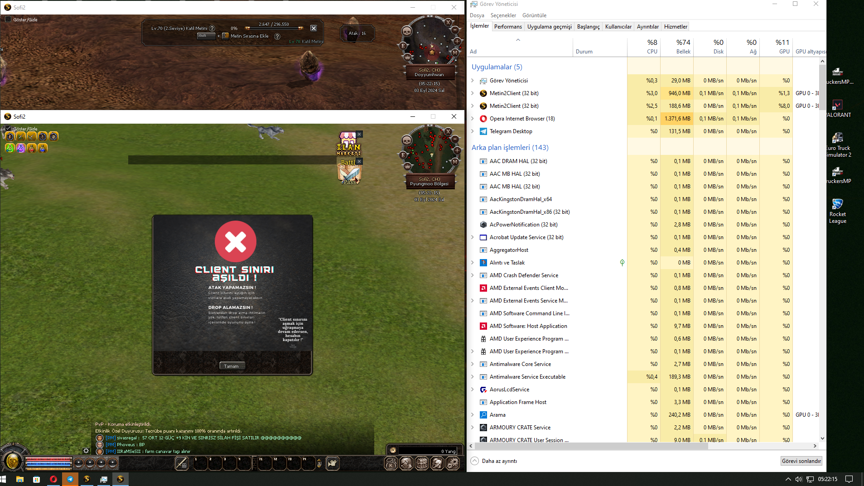Expand the Arama process row

tap(473, 415)
